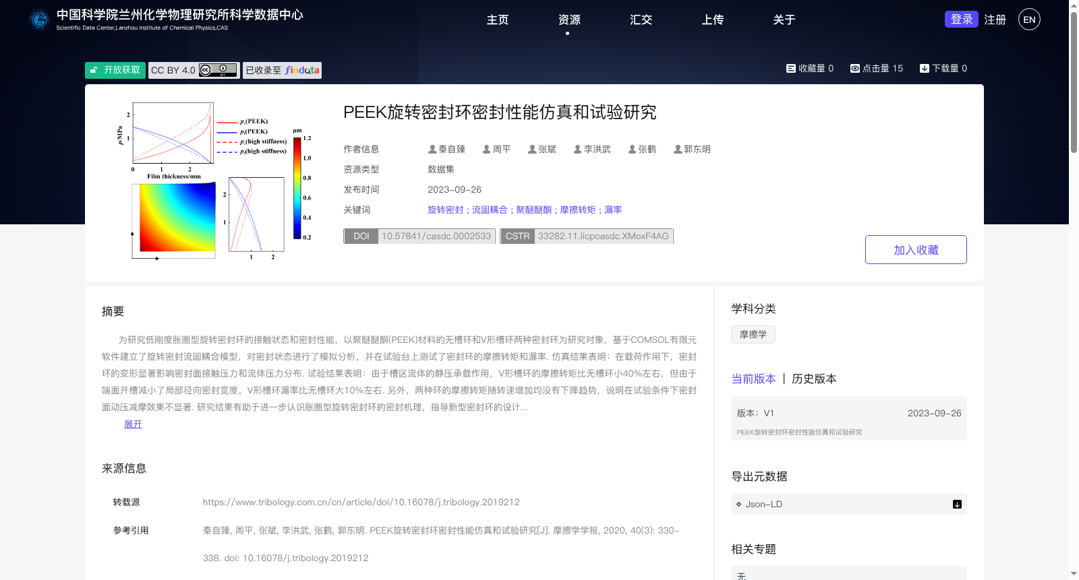Switch to the 历史版本 tab
This screenshot has height=580, width=1079.
coord(814,379)
